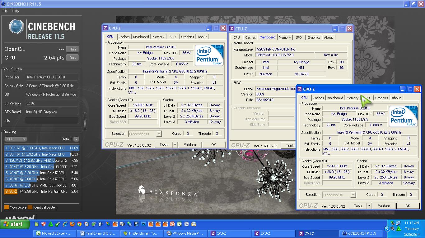Launch Internet Explorer from the quick launch bar

pyautogui.click(x=65, y=224)
